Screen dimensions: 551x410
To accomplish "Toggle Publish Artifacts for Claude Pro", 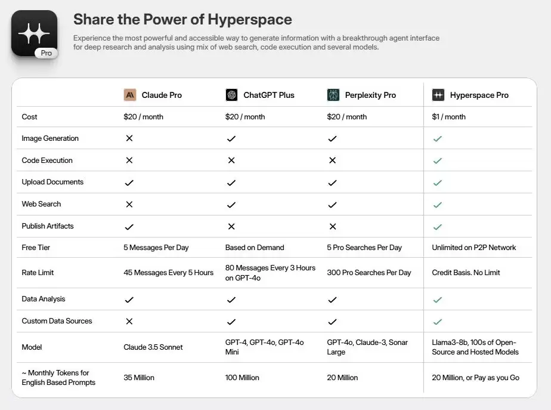I will [x=129, y=226].
